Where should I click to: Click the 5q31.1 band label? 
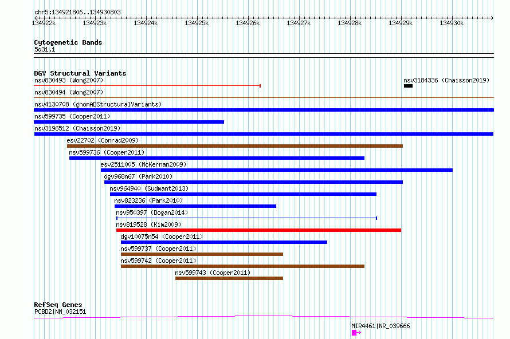coord(45,49)
